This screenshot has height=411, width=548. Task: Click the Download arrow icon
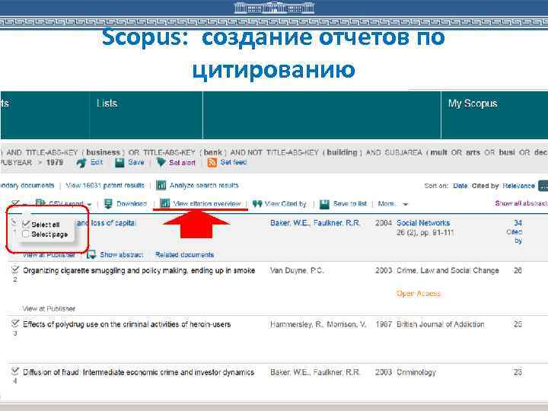click(108, 204)
